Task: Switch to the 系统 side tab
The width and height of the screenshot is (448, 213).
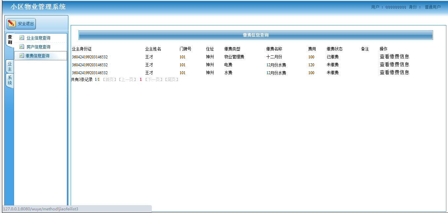Action: pos(10,80)
